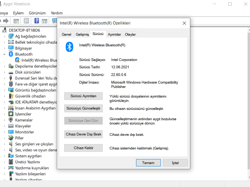Expand the Monitörler node

point(5,132)
